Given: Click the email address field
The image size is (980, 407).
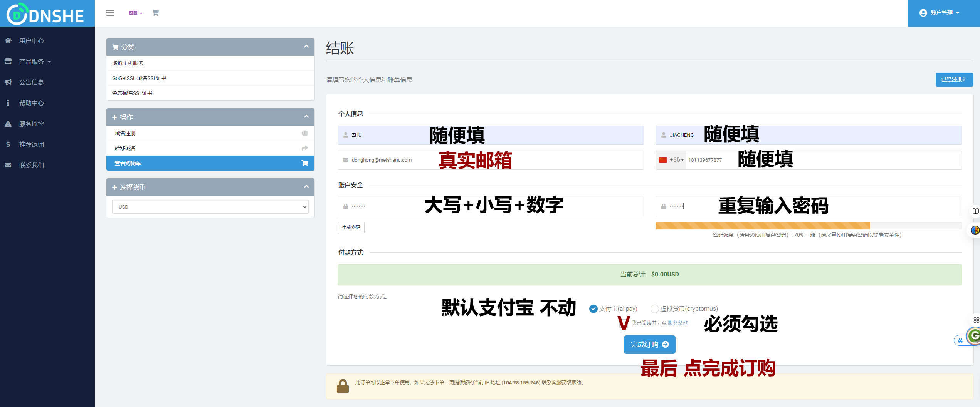Looking at the screenshot, I should [491, 160].
